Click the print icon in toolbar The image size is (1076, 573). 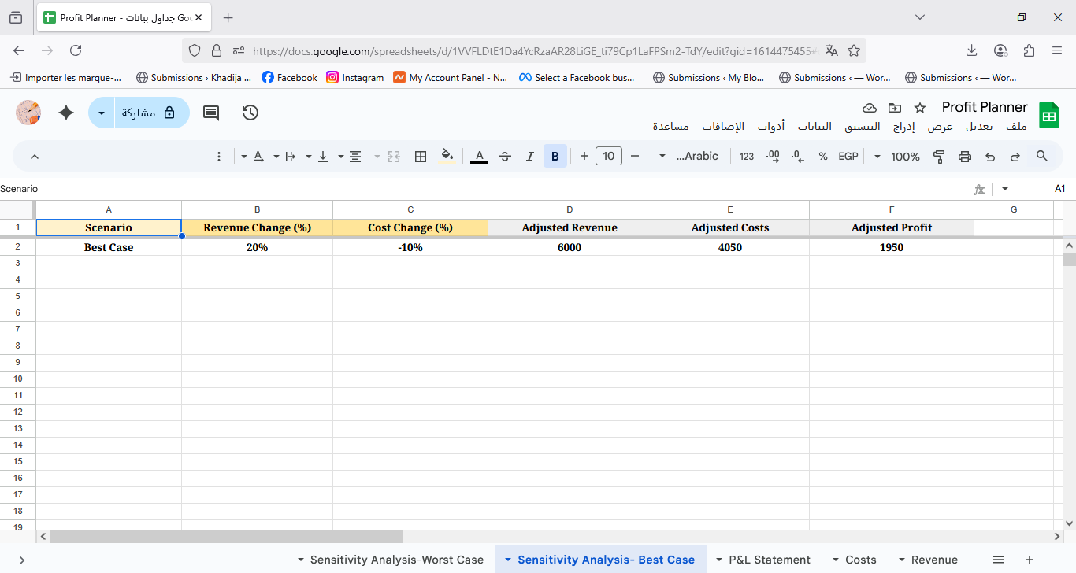(x=964, y=157)
